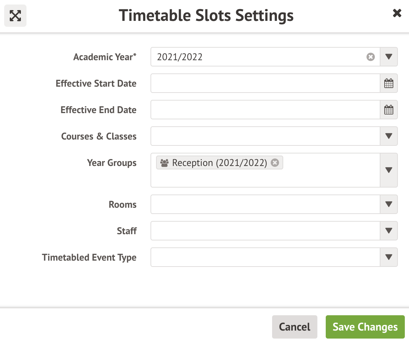Screen dimensions: 409x341
Task: Close the Timetable Slots Settings dialog
Action: pos(397,14)
